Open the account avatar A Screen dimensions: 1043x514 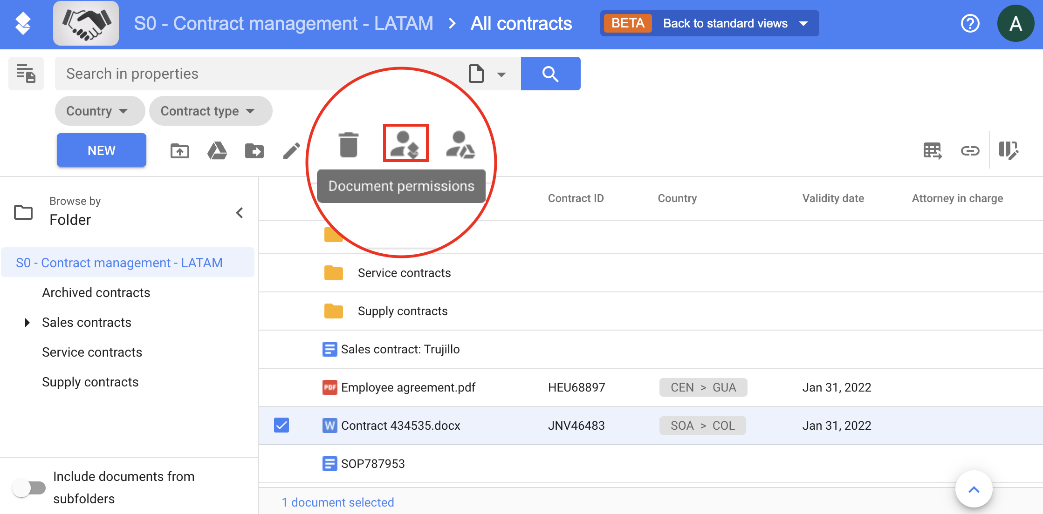1016,23
